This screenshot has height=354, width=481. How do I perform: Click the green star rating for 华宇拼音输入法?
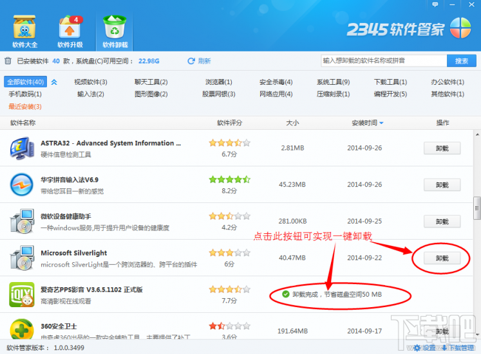[x=229, y=180]
